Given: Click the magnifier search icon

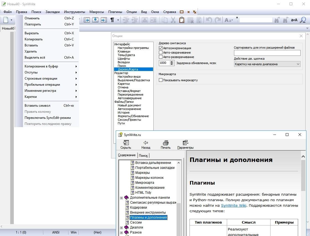Looking at the screenshot, I should pyautogui.click(x=303, y=20).
